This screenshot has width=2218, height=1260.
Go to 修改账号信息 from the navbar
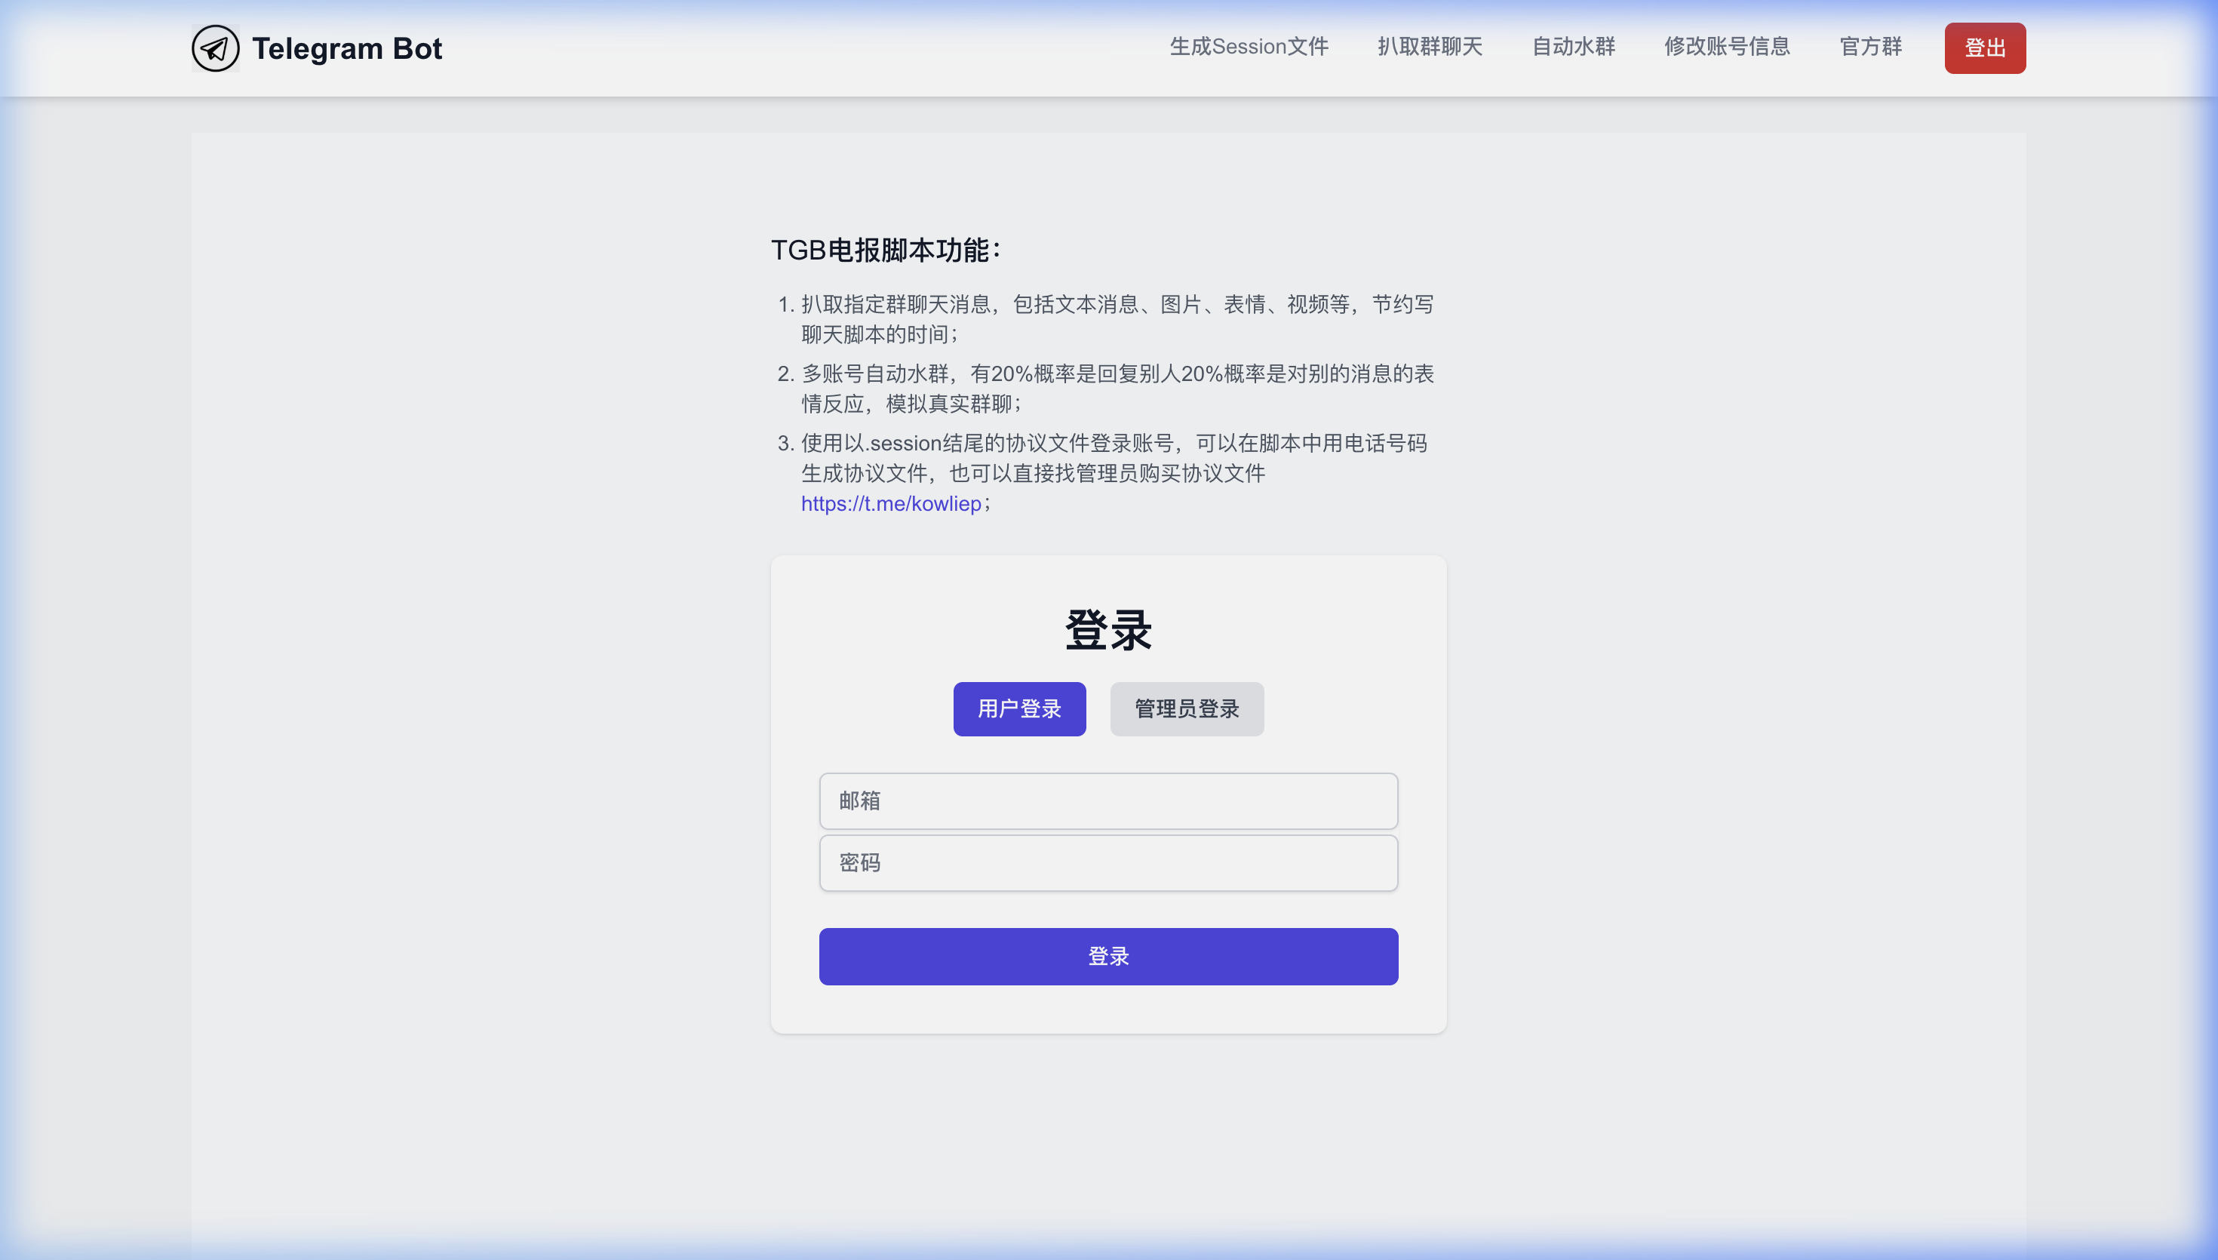click(x=1728, y=47)
